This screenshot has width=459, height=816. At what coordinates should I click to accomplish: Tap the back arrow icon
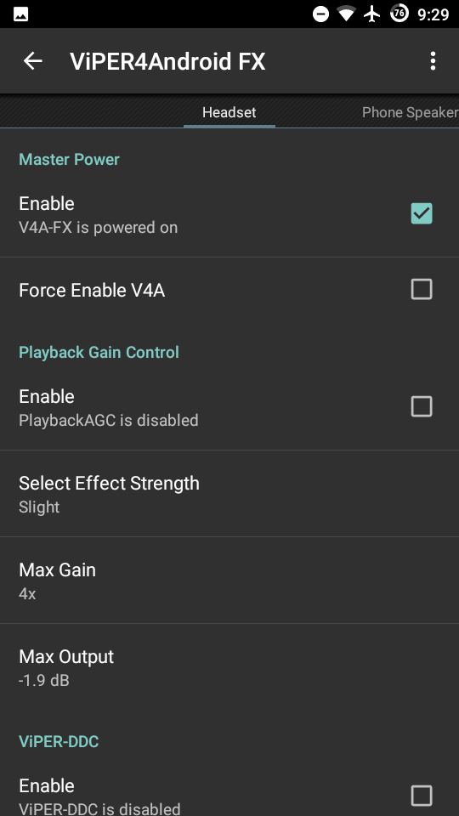click(x=32, y=61)
